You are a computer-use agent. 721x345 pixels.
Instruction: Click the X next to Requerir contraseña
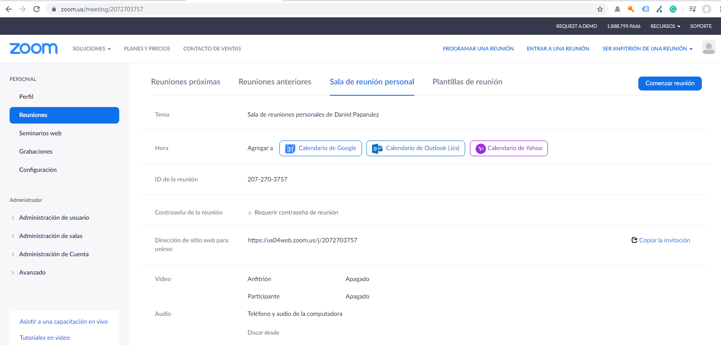click(250, 213)
